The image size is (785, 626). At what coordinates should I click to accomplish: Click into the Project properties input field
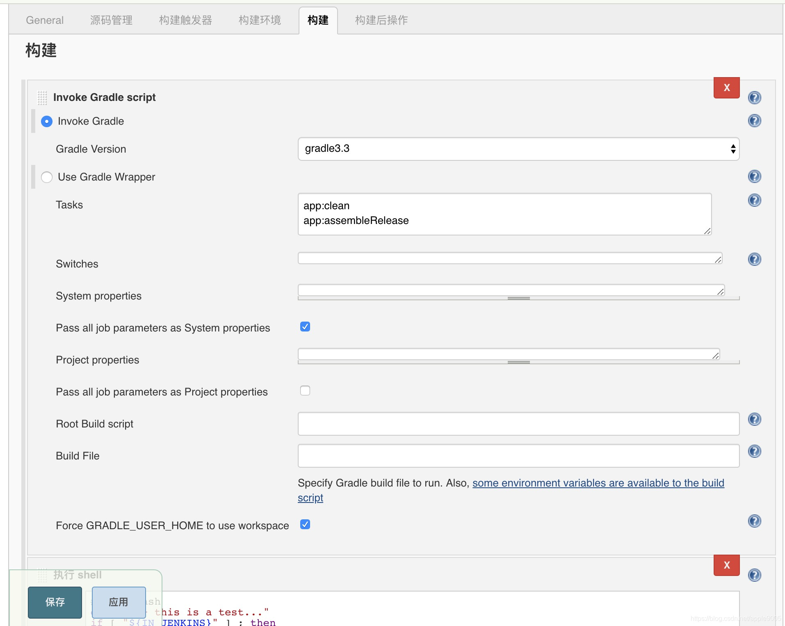click(x=509, y=354)
